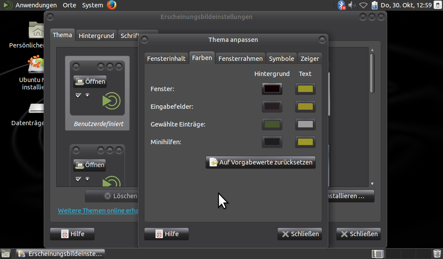Viewport: 443px width, 259px height.
Task: Click Schließen in Thema anpassen dialog
Action: [x=300, y=234]
